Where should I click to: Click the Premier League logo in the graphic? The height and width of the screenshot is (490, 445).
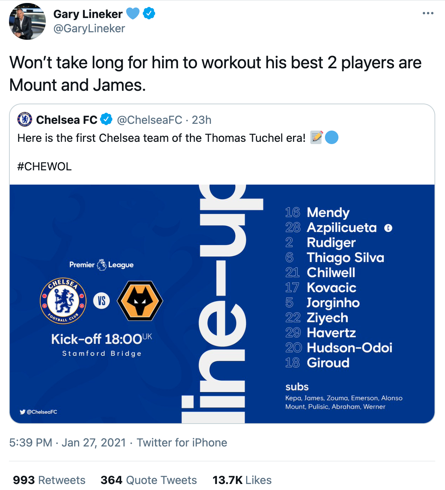click(101, 265)
